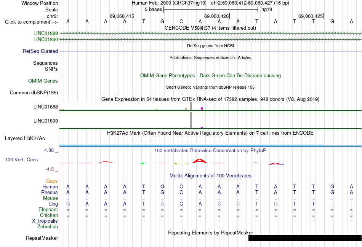Image resolution: width=362 pixels, height=247 pixels.
Task: Select the X_tropicalis species row label
Action: [x=45, y=221]
